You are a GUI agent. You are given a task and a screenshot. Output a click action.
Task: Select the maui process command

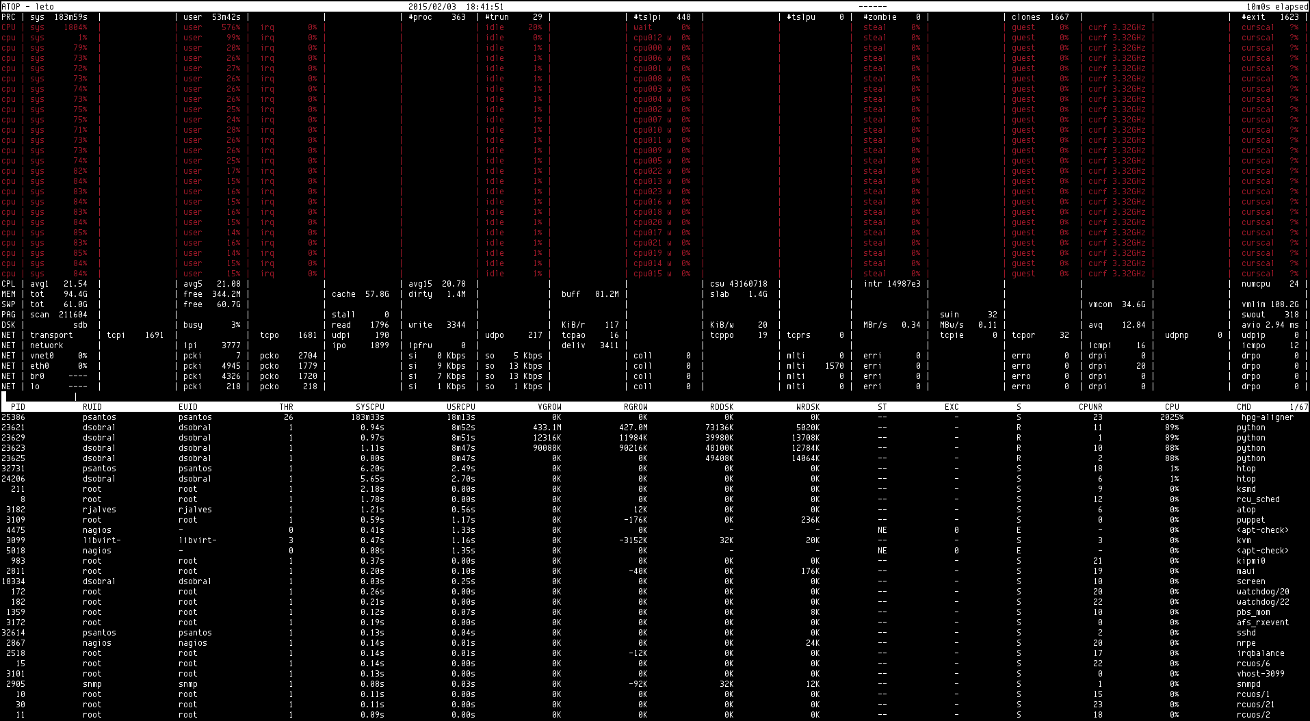(x=1246, y=571)
